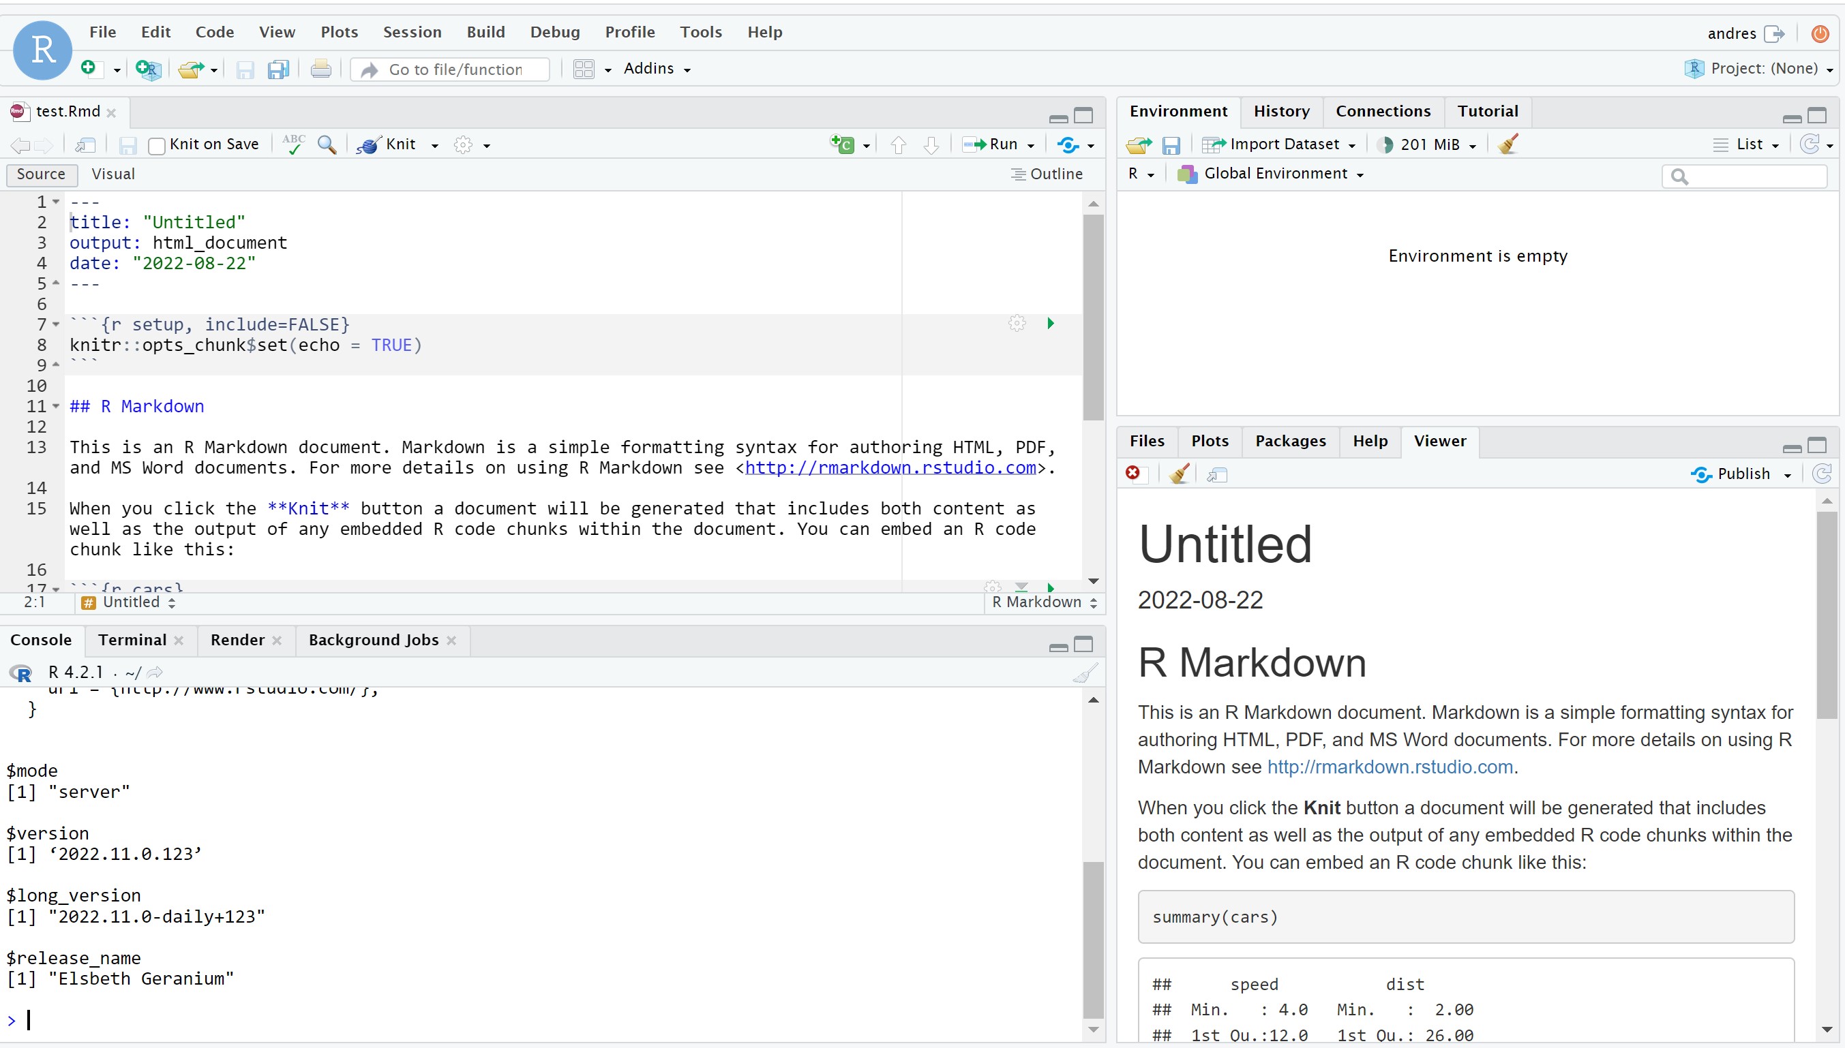Screen dimensions: 1845x1048
Task: Open setup chunk options gear icon
Action: point(1017,323)
